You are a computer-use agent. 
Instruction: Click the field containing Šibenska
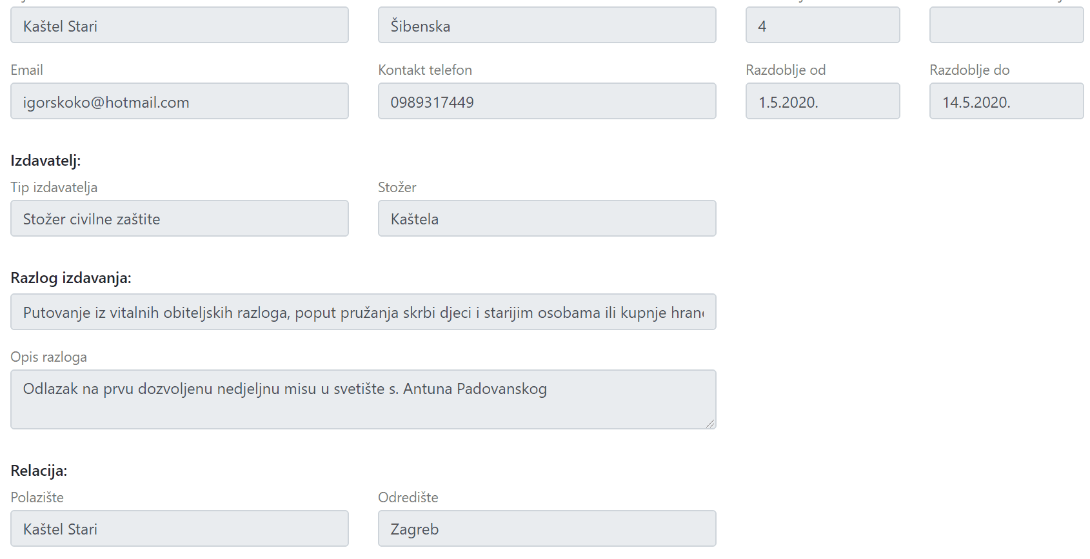(x=547, y=26)
